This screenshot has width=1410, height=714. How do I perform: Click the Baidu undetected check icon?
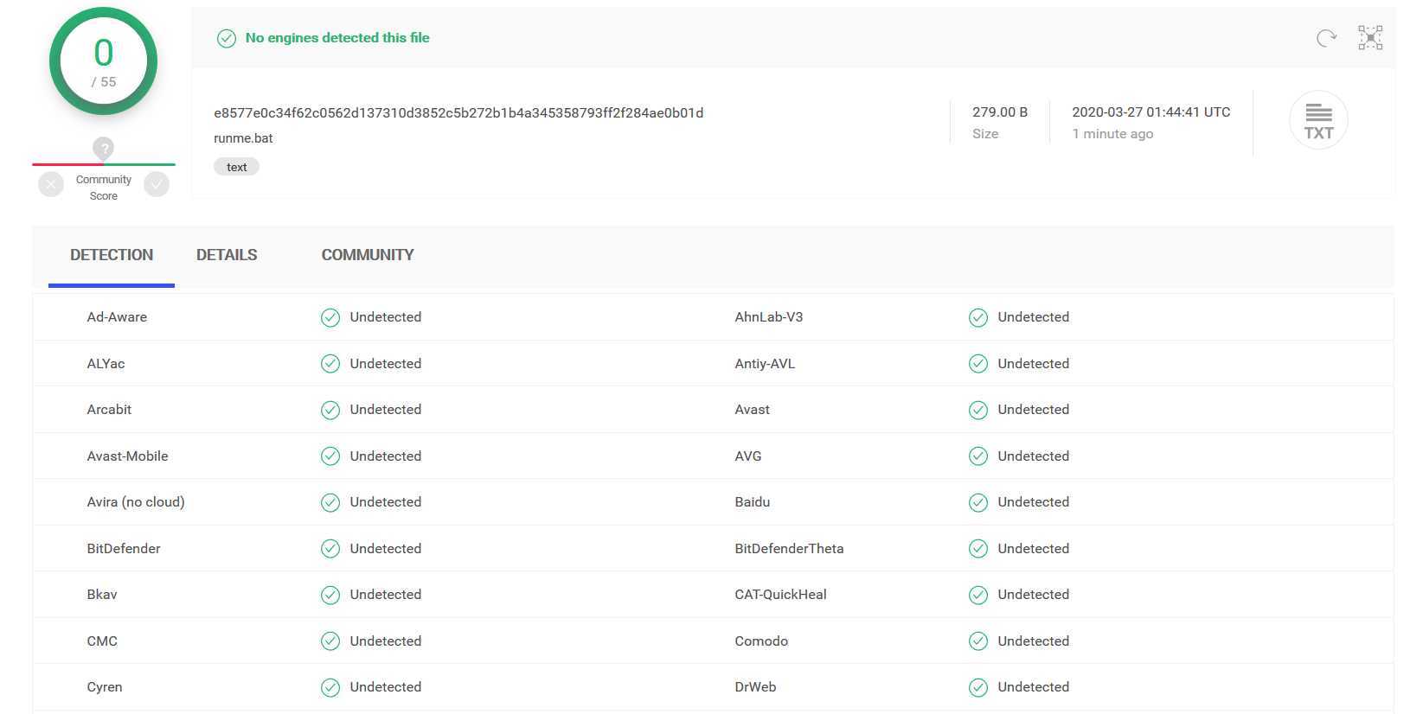click(x=978, y=502)
